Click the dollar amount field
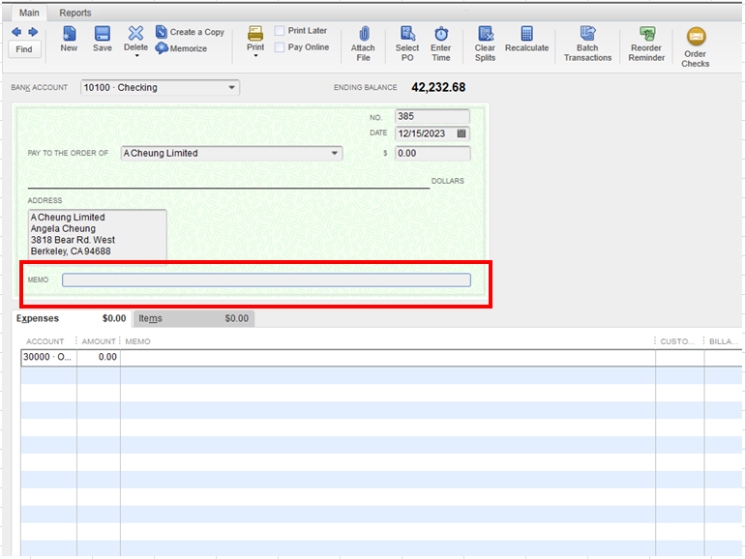Image resolution: width=745 pixels, height=559 pixels. pyautogui.click(x=432, y=154)
